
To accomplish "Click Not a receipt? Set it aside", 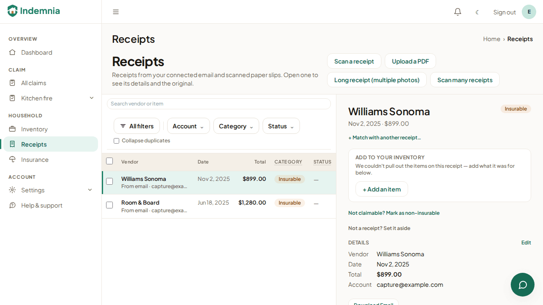I will pos(379,228).
